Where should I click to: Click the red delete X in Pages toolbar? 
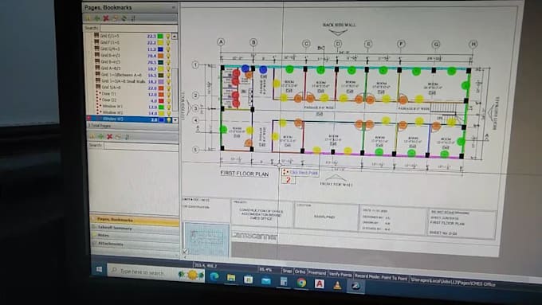(106, 18)
